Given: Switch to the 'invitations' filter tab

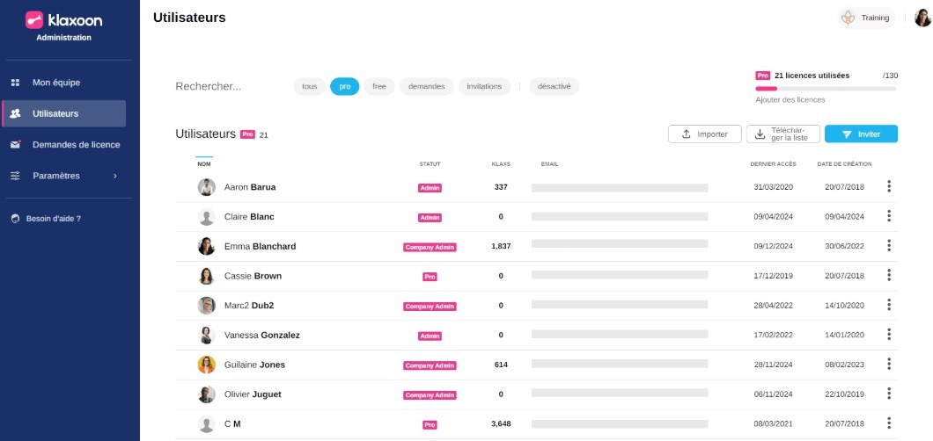Looking at the screenshot, I should click(484, 86).
